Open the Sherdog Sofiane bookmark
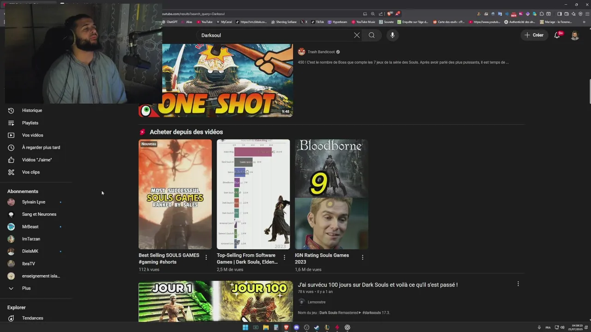The height and width of the screenshot is (332, 591). [284, 22]
